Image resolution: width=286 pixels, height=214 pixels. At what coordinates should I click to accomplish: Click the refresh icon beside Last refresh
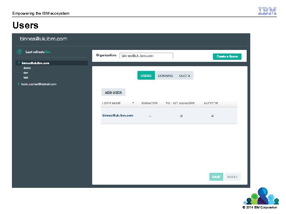19,52
